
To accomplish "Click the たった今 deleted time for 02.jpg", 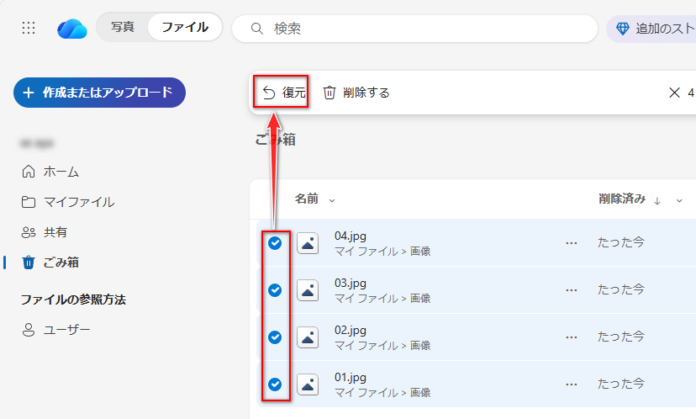I will 621,337.
